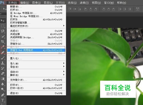This screenshot has height=105, width=143.
Task: Choose 存储为(A)... menu entry
Action: click(37, 44)
